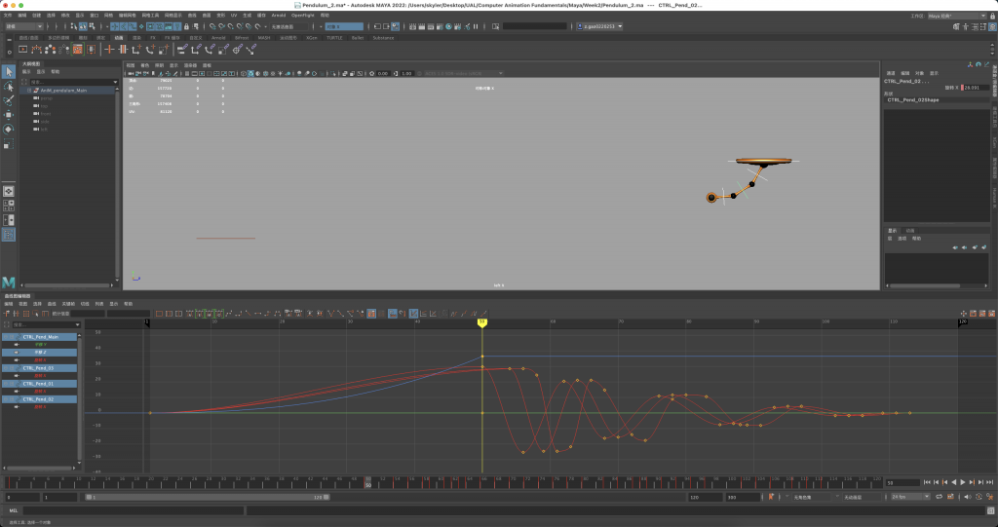Switch to the MASH shelf tab
The width and height of the screenshot is (998, 527).
point(263,38)
